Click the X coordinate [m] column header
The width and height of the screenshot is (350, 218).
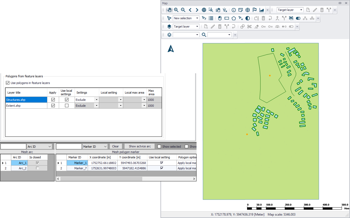pos(103,157)
